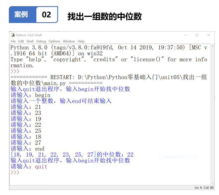Open the Edit menu
Screen dimensions: 219x195
21,41
